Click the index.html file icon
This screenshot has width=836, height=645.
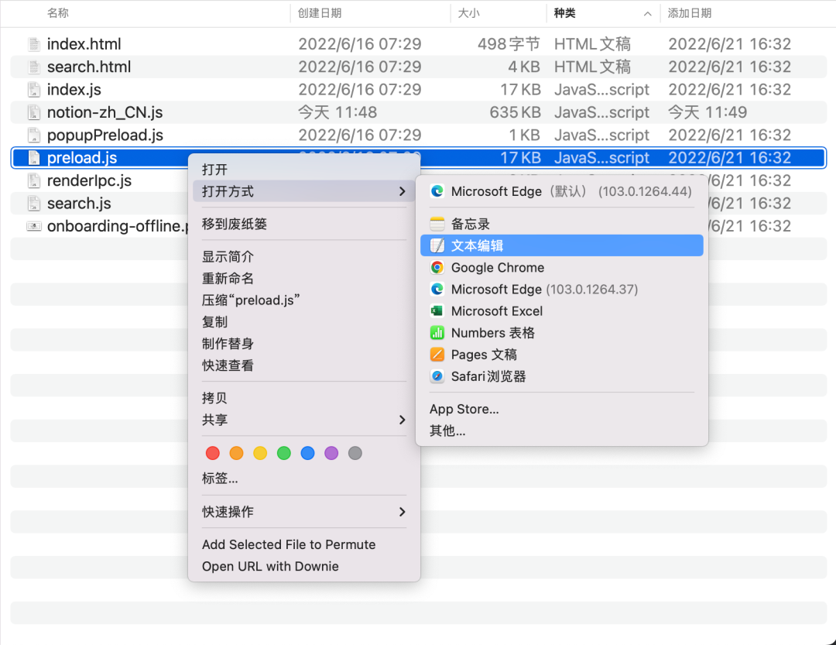[33, 43]
